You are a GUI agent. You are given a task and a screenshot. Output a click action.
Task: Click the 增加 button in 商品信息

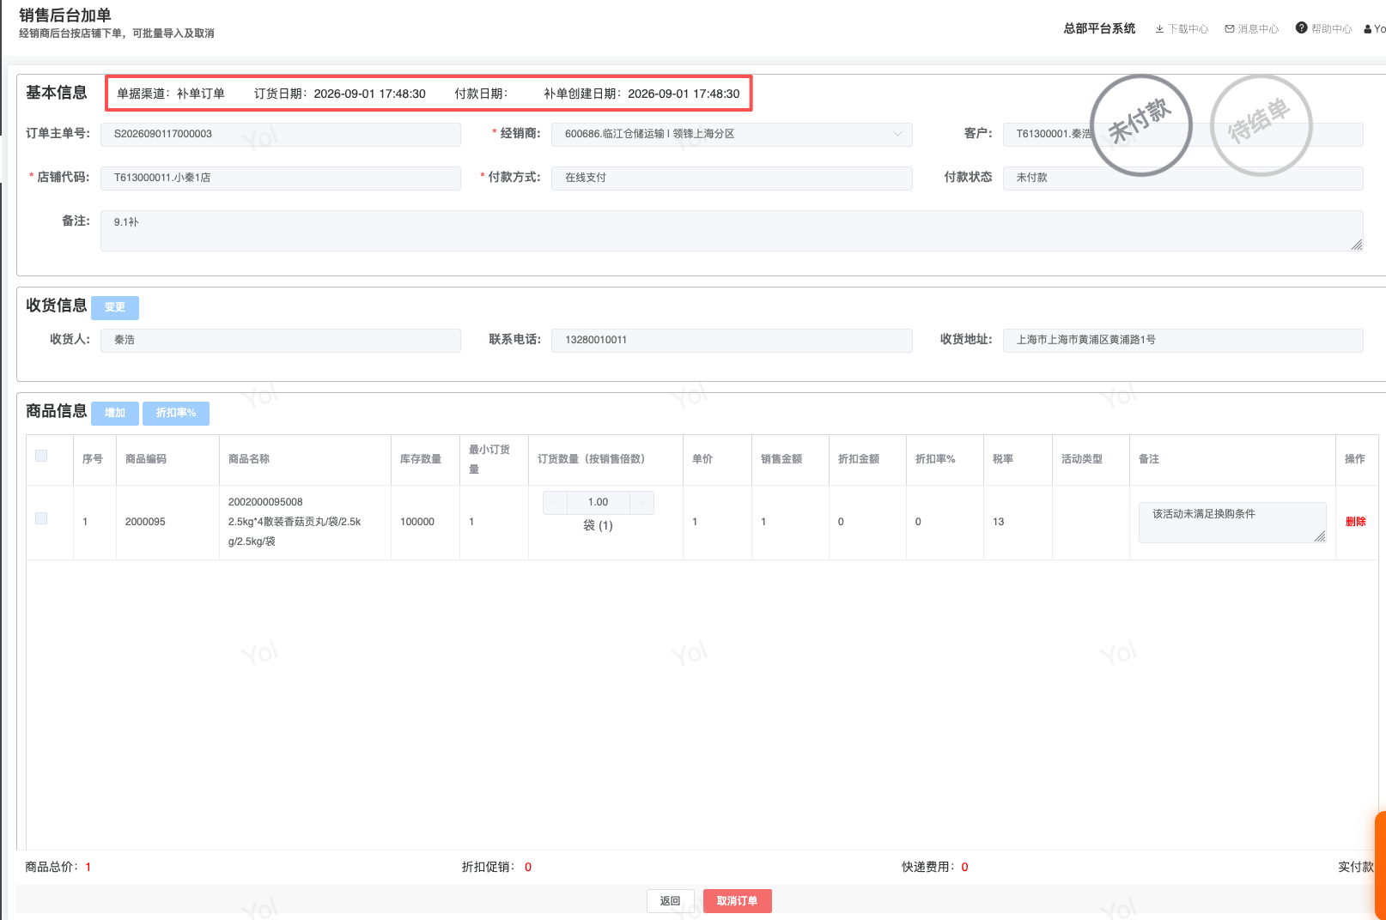click(x=115, y=413)
